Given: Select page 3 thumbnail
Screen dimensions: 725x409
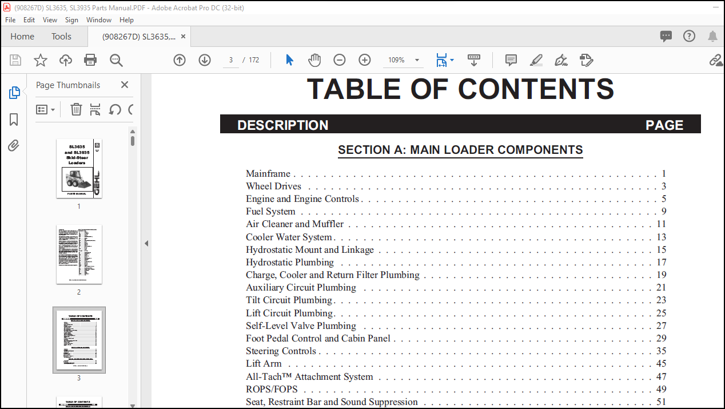Looking at the screenshot, I should point(79,340).
